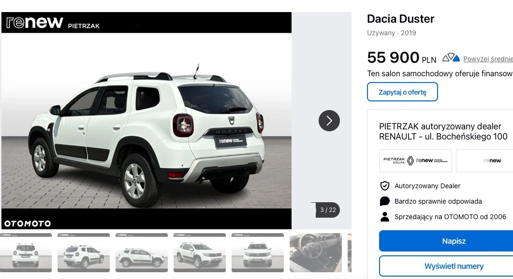This screenshot has width=513, height=279.
Task: Click the renew logo tile on right
Action: pos(485,161)
